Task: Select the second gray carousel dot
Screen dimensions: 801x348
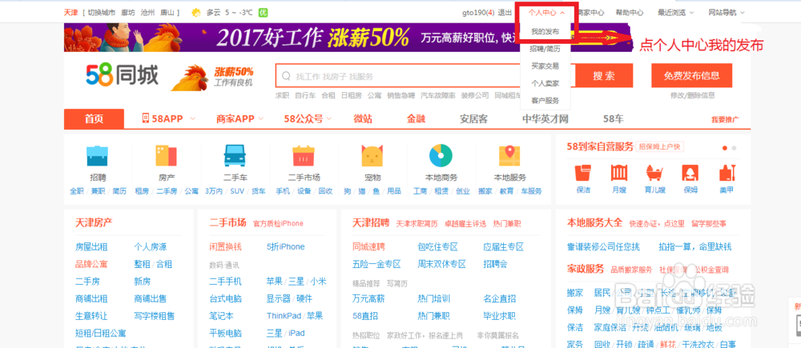Action: (x=734, y=148)
